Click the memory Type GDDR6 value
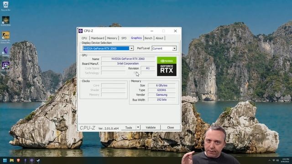 tap(162, 90)
